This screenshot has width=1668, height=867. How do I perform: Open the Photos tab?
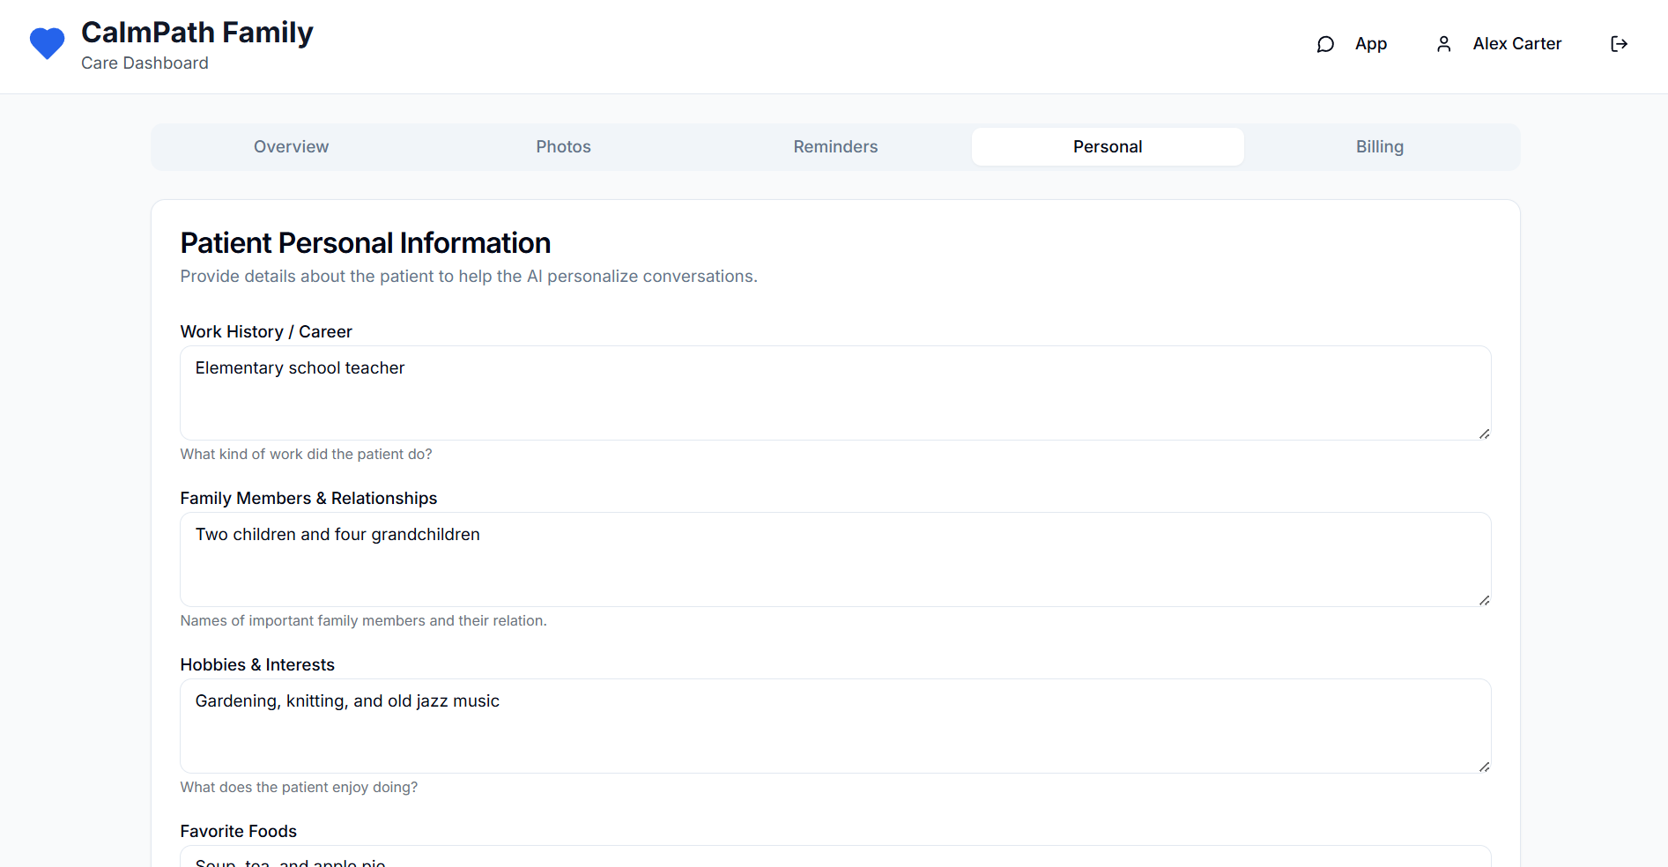coord(563,147)
